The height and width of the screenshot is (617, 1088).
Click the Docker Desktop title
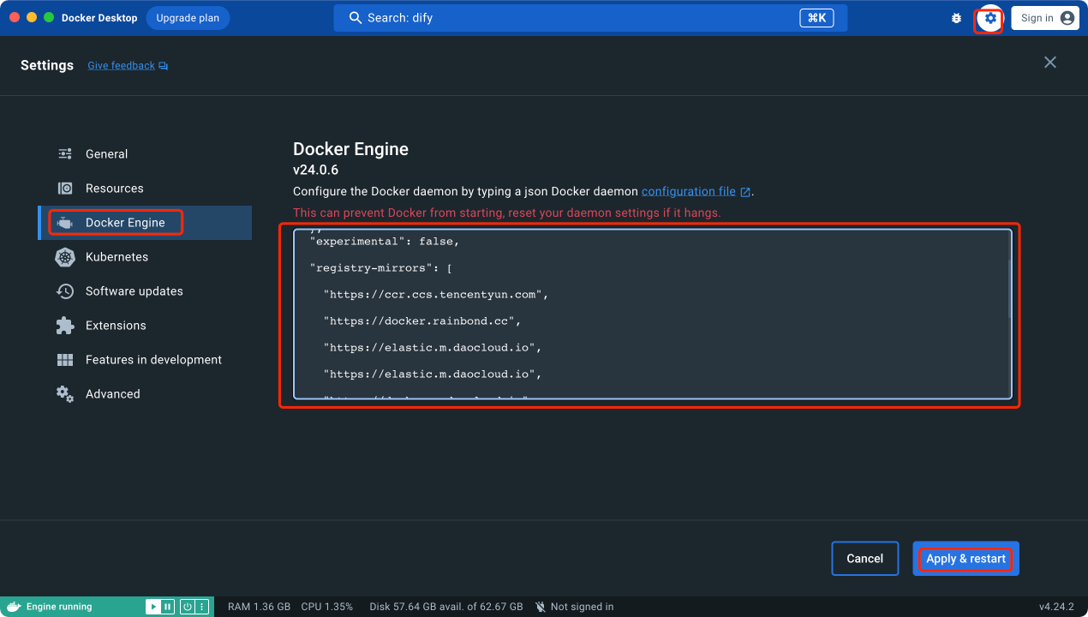pyautogui.click(x=99, y=18)
